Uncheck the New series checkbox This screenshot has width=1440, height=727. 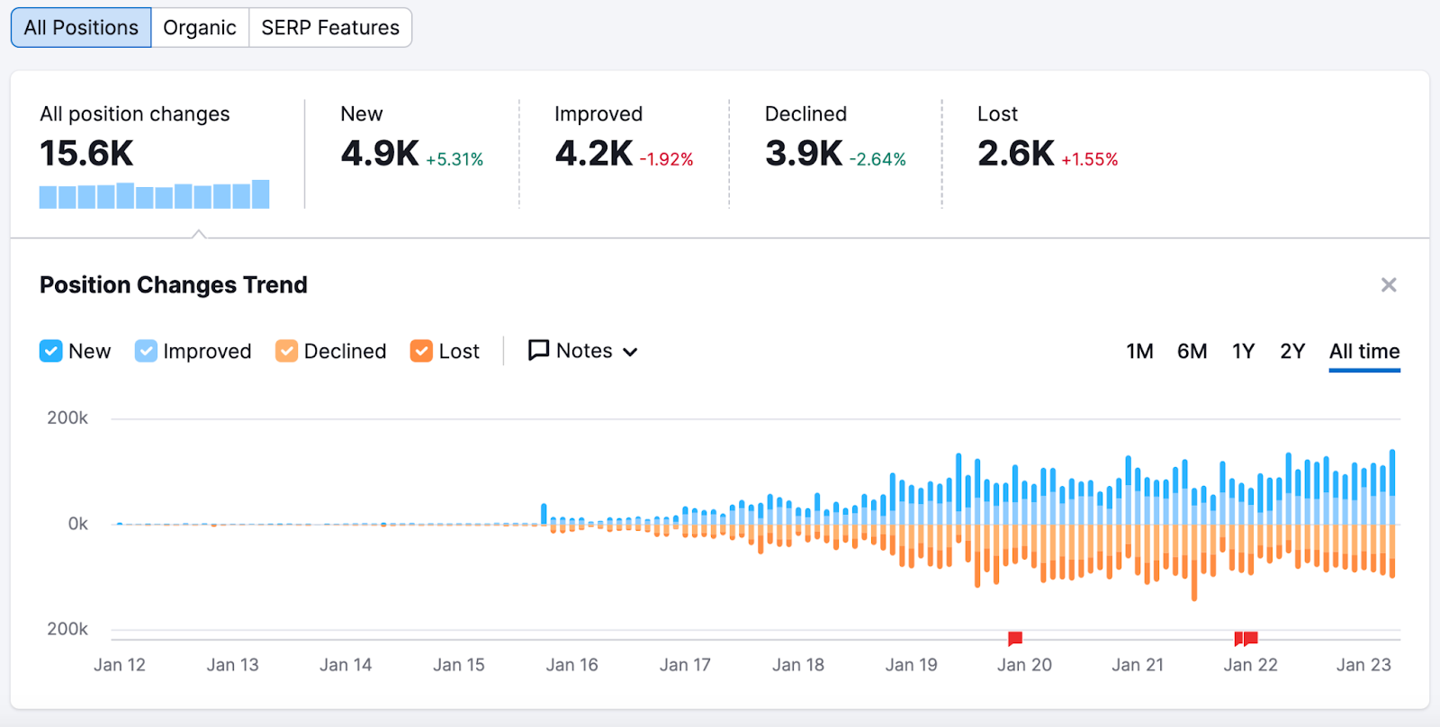tap(51, 351)
